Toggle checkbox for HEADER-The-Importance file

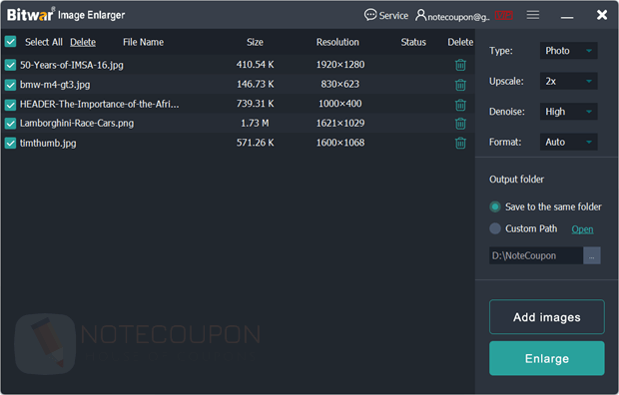tap(10, 105)
